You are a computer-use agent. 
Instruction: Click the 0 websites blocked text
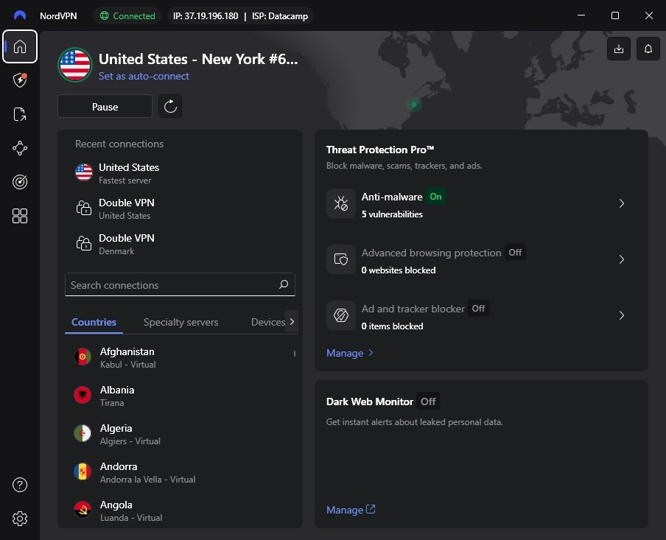pyautogui.click(x=399, y=270)
